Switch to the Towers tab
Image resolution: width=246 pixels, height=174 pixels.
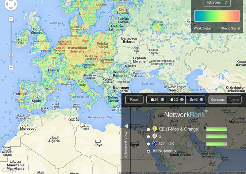coord(234,100)
